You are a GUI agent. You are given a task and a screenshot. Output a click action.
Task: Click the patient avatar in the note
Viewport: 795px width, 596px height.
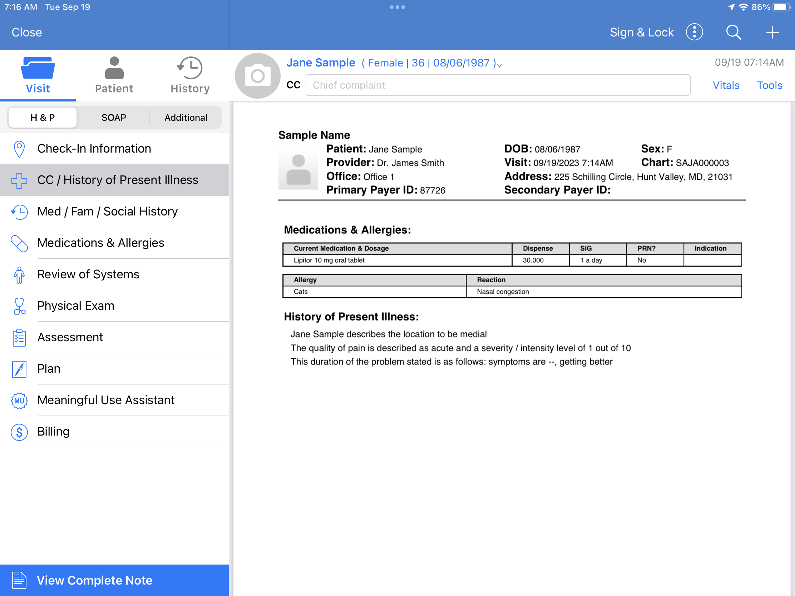[x=298, y=170]
